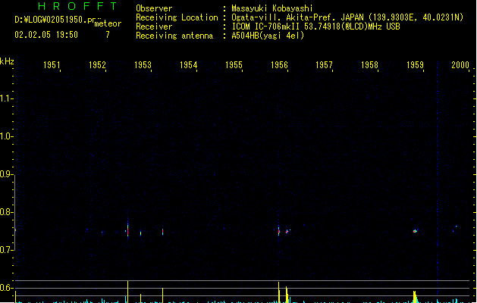
Task: Click the 0.7 kHz frequency label
Action: click(5, 250)
